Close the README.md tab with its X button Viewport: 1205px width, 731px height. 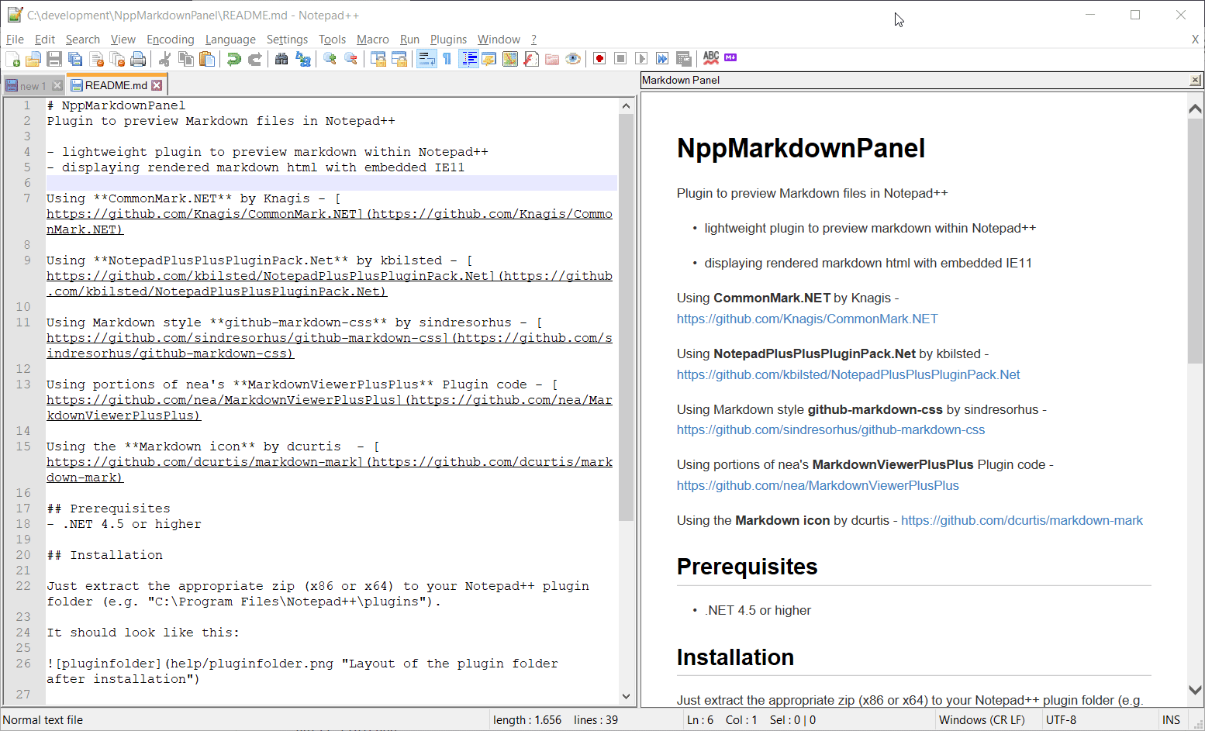click(157, 85)
